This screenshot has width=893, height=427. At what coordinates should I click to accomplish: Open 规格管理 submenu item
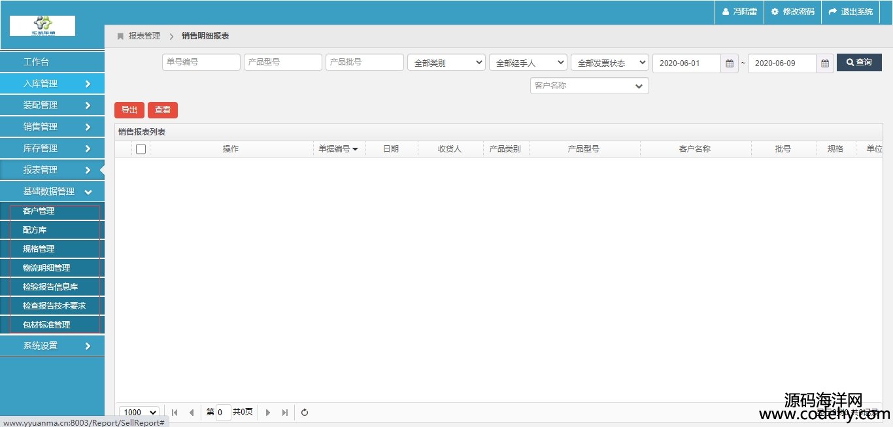52,249
